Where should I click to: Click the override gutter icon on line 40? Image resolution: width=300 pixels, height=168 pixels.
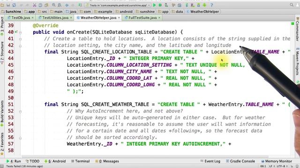click(16, 32)
